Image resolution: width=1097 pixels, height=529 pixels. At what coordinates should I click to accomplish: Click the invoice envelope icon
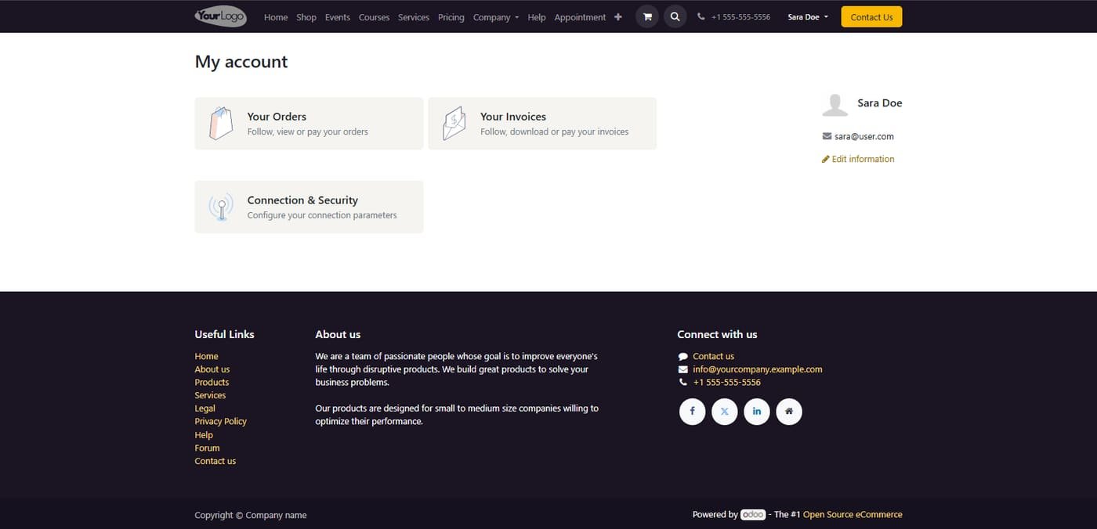(454, 124)
